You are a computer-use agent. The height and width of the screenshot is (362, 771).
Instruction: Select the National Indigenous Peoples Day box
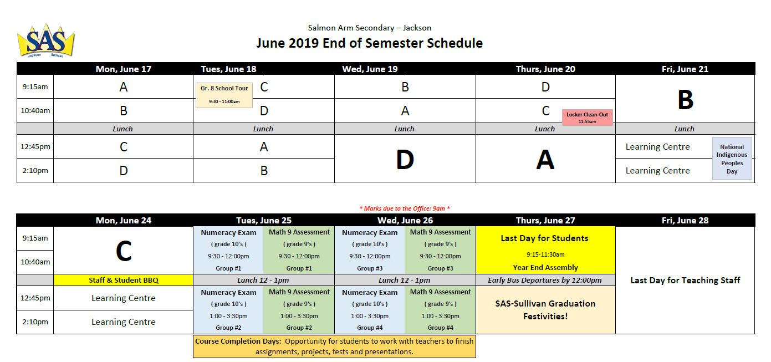click(732, 159)
